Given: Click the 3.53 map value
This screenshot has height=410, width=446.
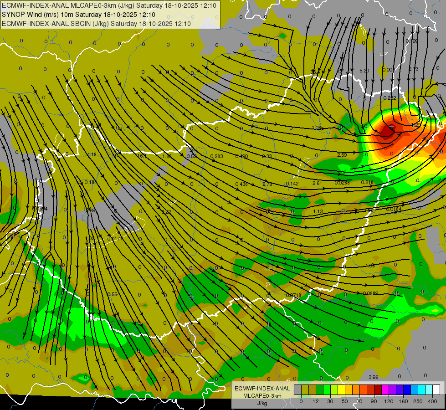Looking at the screenshot, I should coord(192,156).
